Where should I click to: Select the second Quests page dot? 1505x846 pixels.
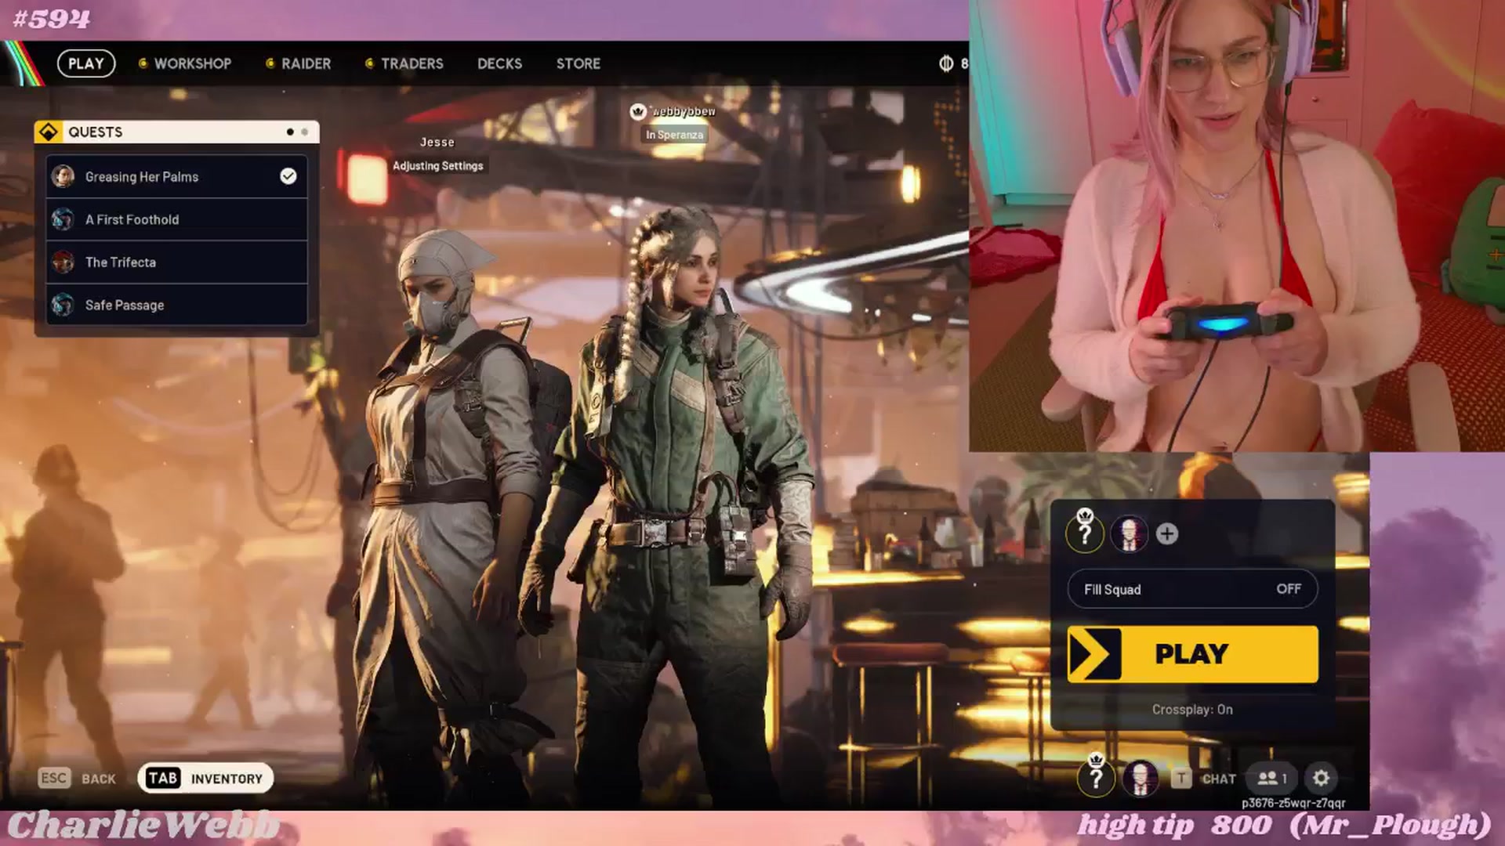pyautogui.click(x=305, y=132)
